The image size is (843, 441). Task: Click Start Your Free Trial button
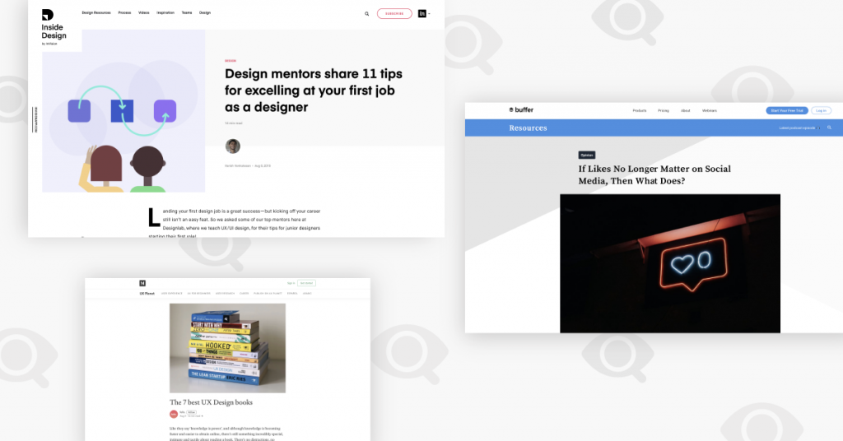pos(786,110)
